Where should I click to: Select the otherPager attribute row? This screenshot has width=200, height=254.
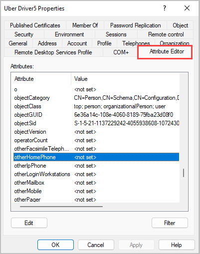96,200
